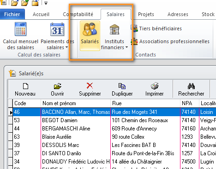Sort by the Localité column header
Image resolution: width=216 pixels, height=169 pixels.
click(x=208, y=103)
